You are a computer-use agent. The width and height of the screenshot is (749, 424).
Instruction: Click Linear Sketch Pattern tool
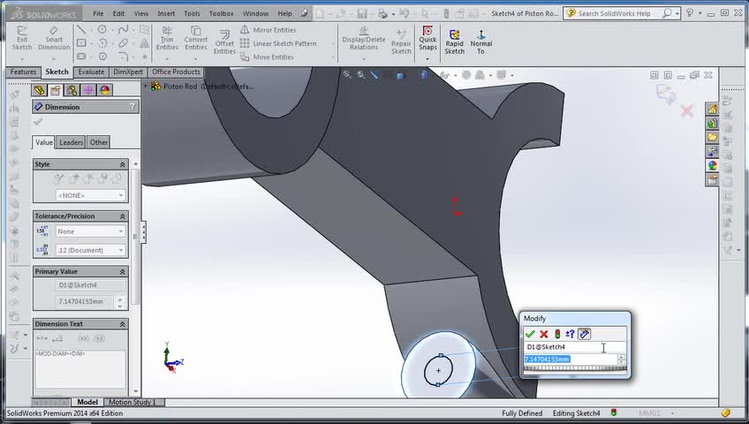pos(278,43)
